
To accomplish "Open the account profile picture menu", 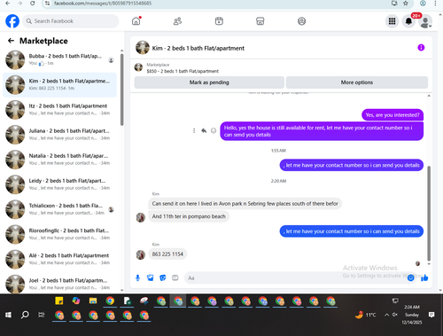I will [x=425, y=21].
